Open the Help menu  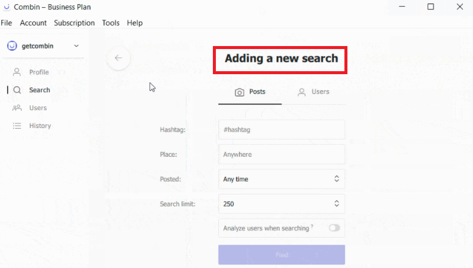pos(135,23)
